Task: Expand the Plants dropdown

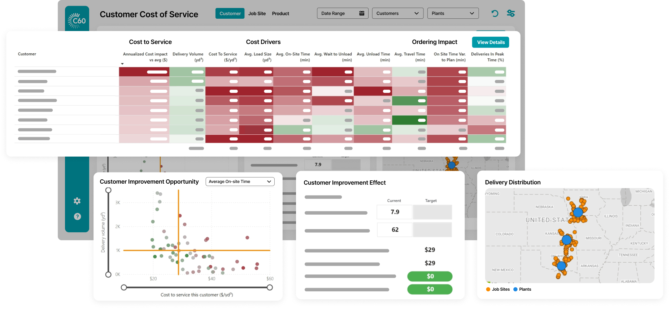Action: click(453, 13)
